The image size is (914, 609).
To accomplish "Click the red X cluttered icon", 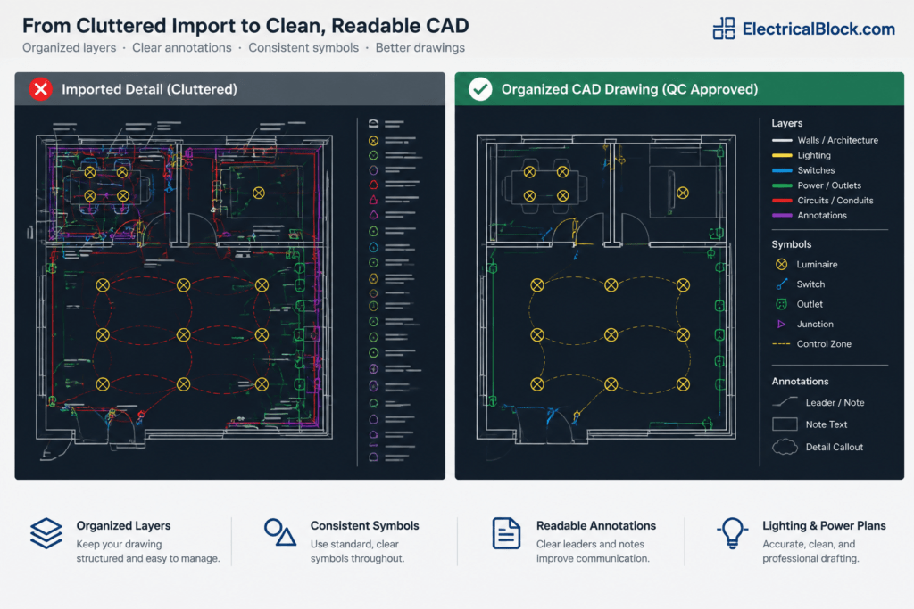I will point(41,89).
